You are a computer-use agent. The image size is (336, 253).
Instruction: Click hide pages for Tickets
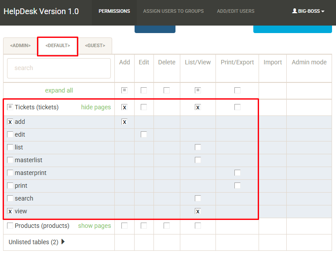click(x=96, y=107)
